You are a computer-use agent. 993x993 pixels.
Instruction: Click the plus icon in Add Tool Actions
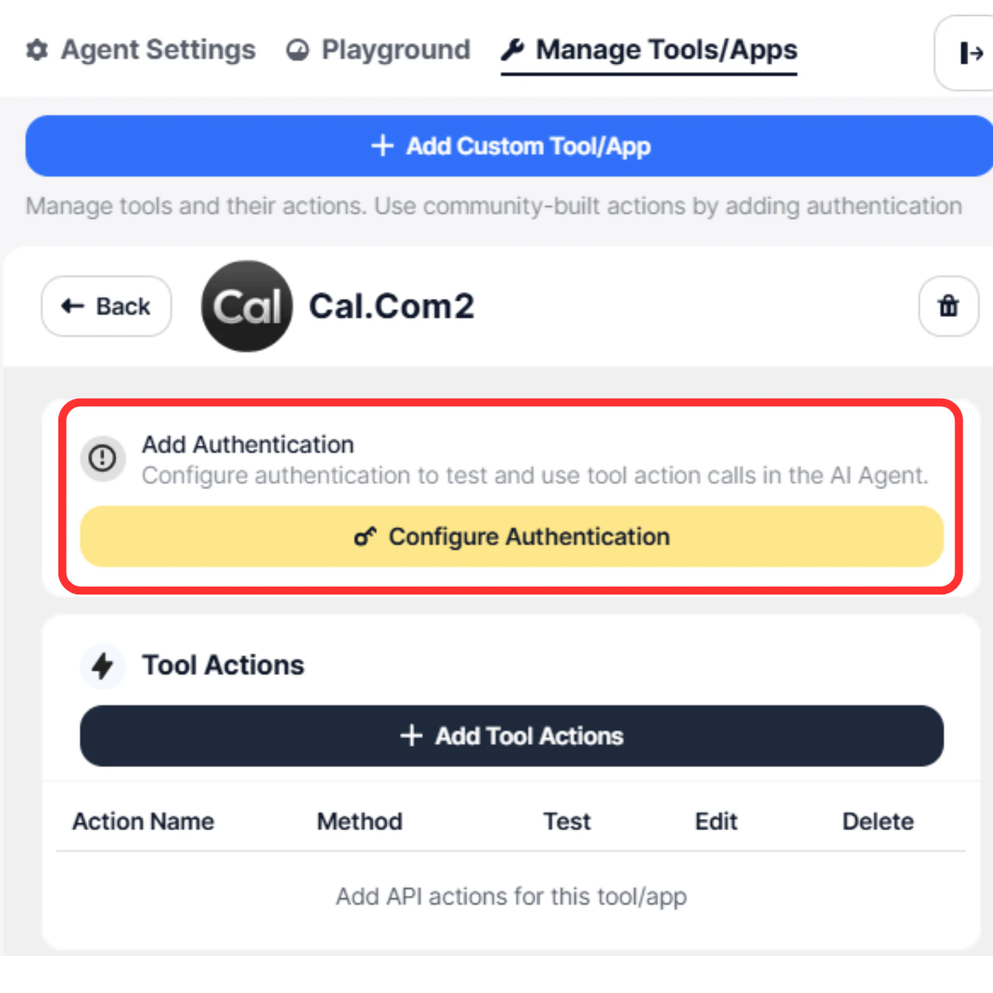[x=412, y=735]
